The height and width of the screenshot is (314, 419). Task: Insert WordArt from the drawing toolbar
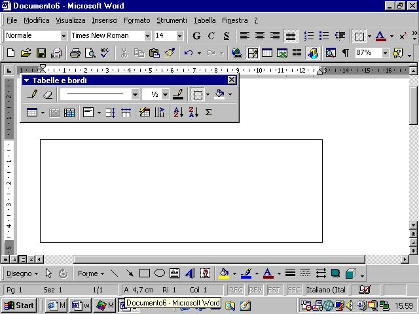point(190,273)
